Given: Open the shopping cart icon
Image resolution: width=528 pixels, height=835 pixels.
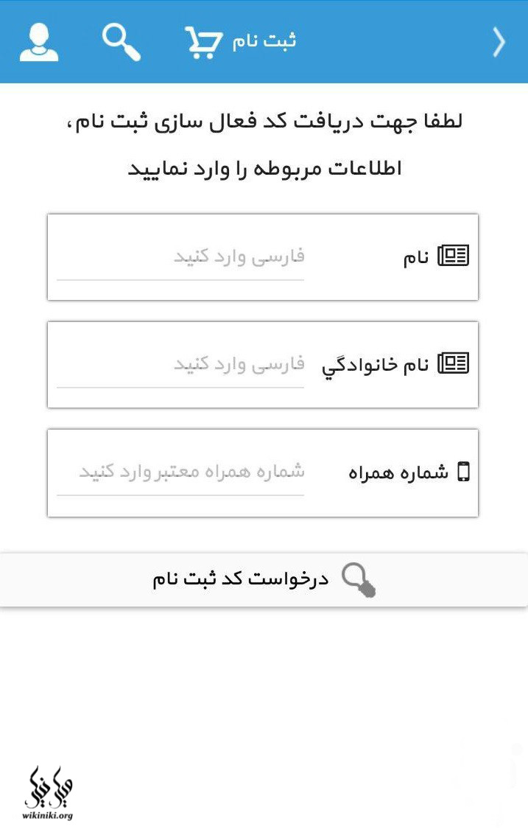Looking at the screenshot, I should 202,42.
